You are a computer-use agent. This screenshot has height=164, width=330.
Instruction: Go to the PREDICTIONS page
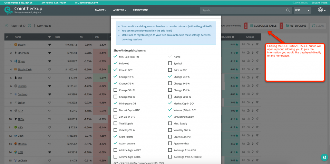141,10
